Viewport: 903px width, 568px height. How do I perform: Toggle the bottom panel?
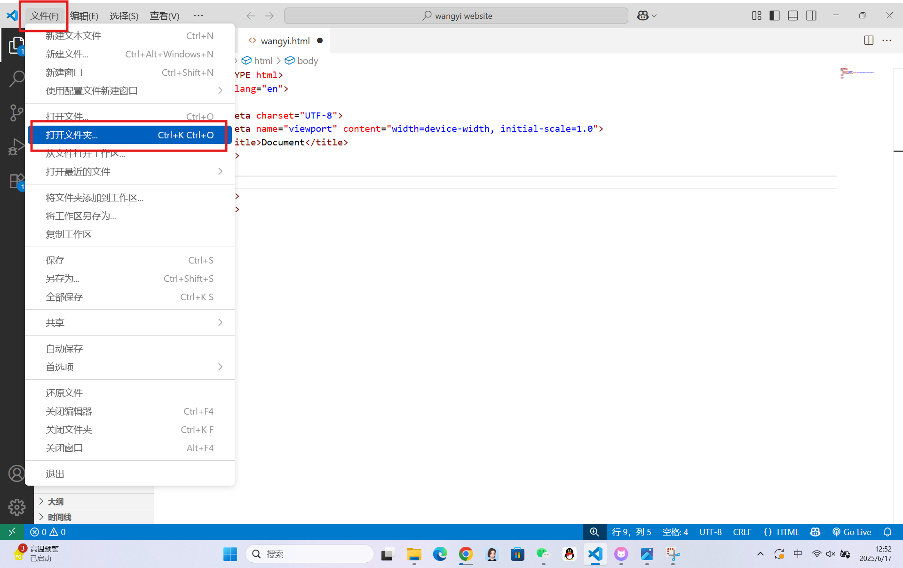coord(793,16)
